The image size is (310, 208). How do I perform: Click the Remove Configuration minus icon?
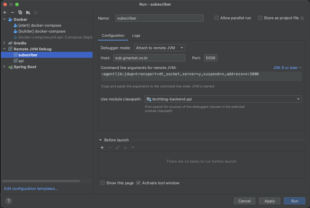coord(12,12)
